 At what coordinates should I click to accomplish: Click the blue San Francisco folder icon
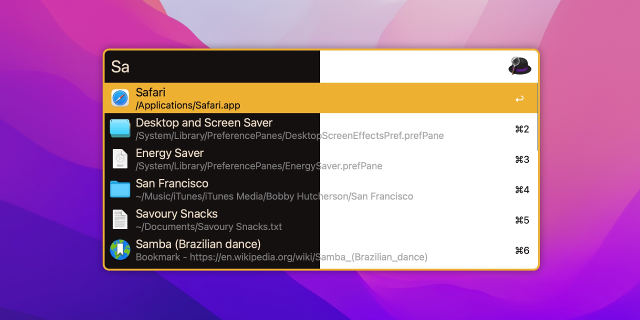click(119, 189)
